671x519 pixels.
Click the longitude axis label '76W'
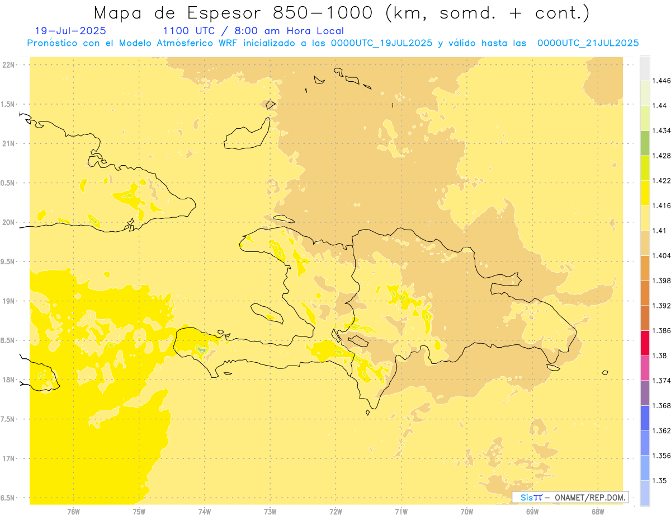point(73,511)
